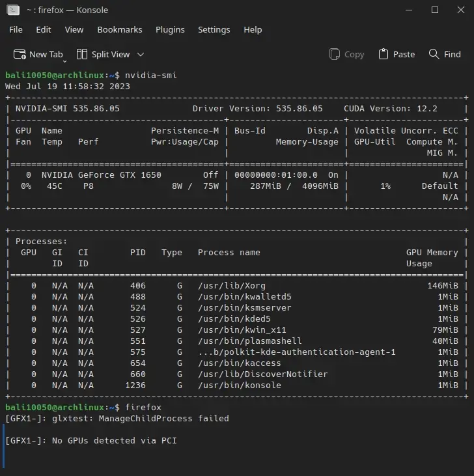Click the /usr/bin/kwalletd5 process name
Image resolution: width=474 pixels, height=476 pixels.
245,297
